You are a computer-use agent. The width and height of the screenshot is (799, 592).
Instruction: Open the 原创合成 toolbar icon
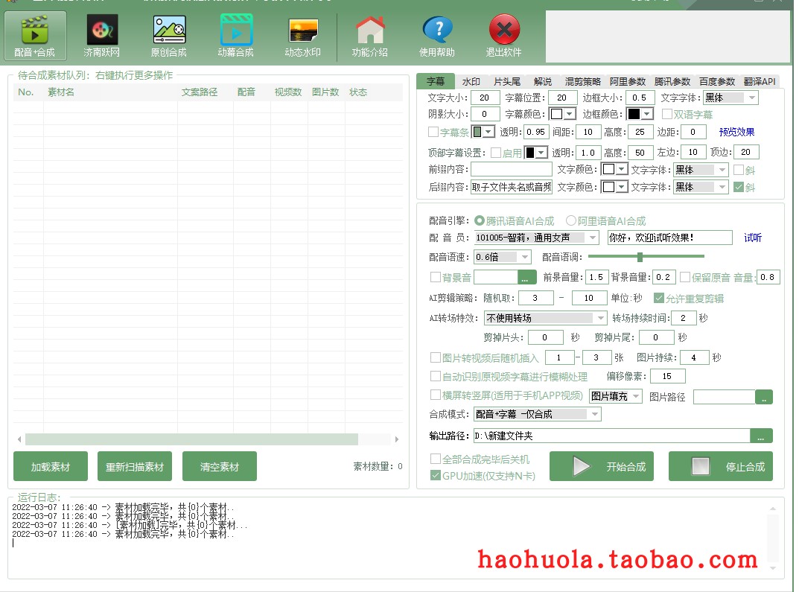click(x=169, y=35)
